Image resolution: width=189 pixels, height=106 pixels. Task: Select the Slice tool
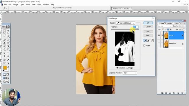[8, 36]
